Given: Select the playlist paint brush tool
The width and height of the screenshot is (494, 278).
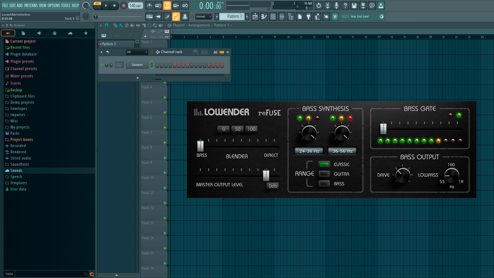Looking at the screenshot, I should coord(120,25).
